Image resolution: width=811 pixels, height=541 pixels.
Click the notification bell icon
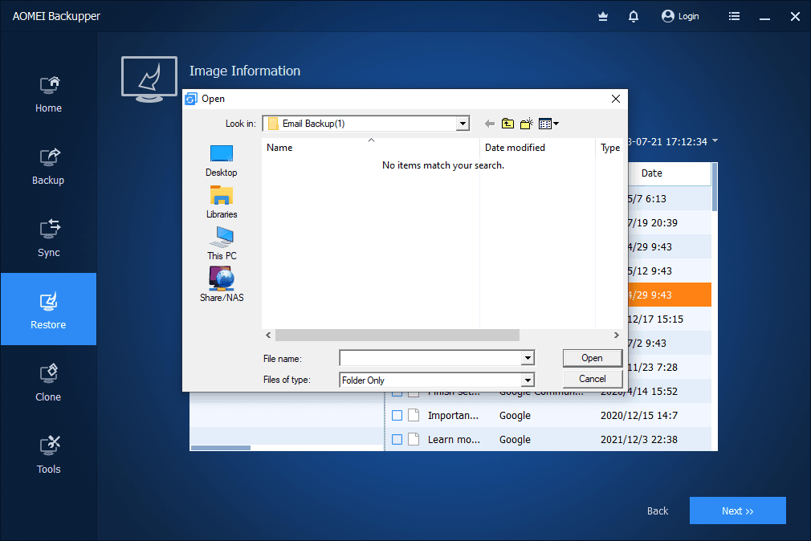point(634,16)
